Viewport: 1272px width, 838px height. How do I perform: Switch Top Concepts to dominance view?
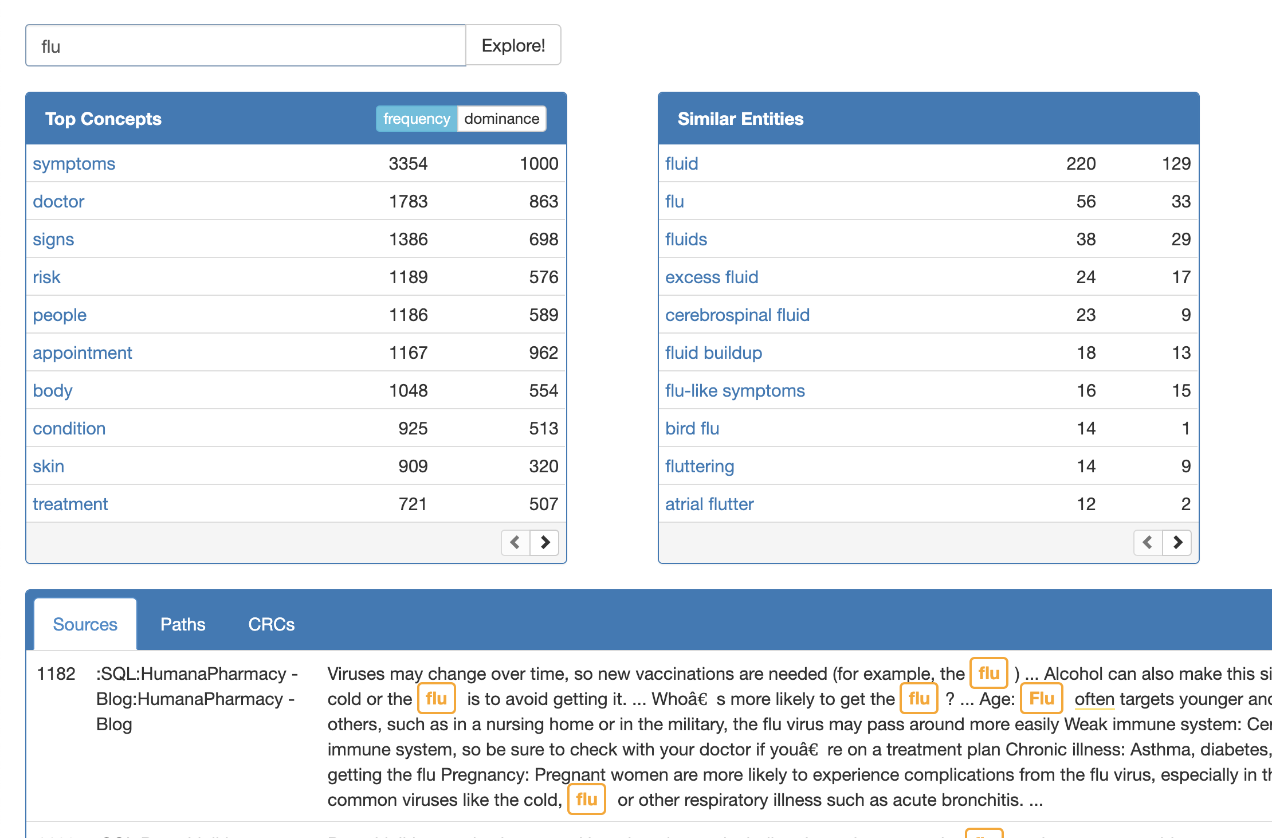[x=501, y=119]
